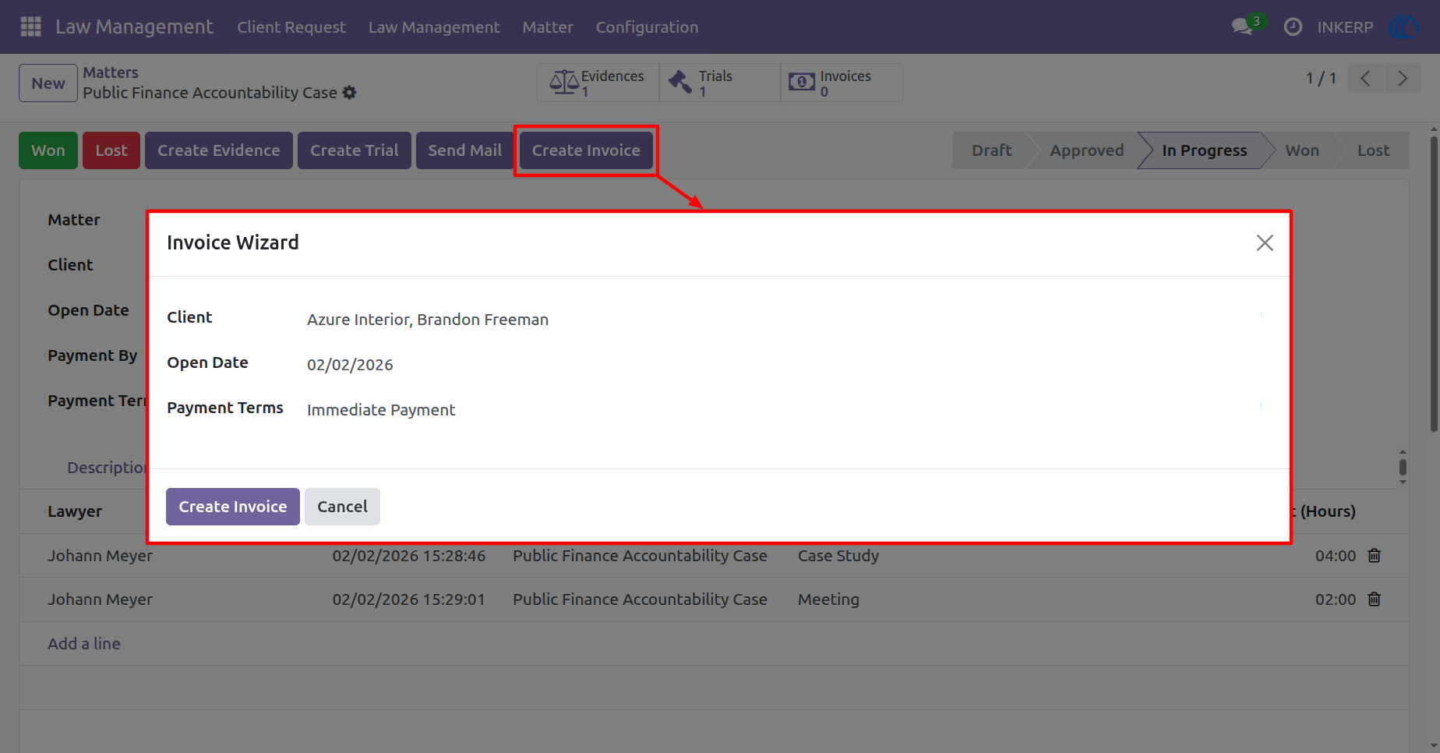
Task: Open Invoices smart button with money icon
Action: coord(842,83)
